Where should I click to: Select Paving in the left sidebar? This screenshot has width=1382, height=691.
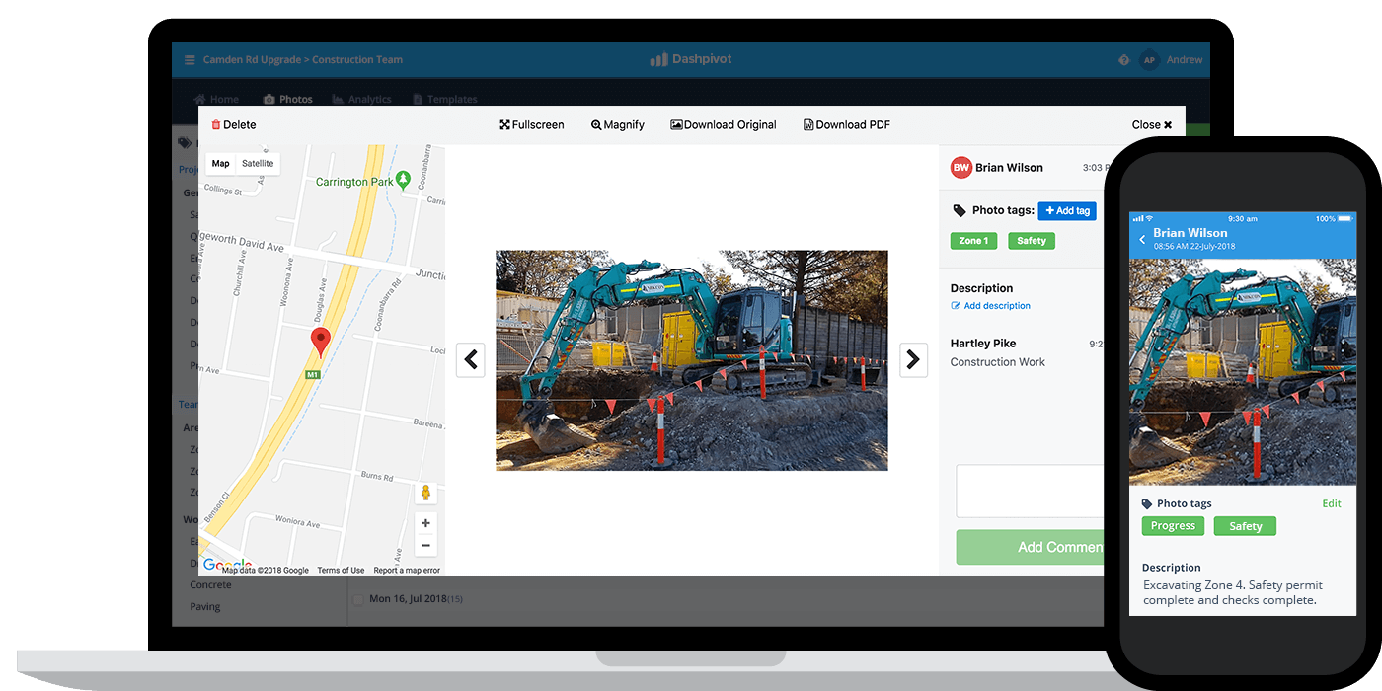click(x=205, y=607)
